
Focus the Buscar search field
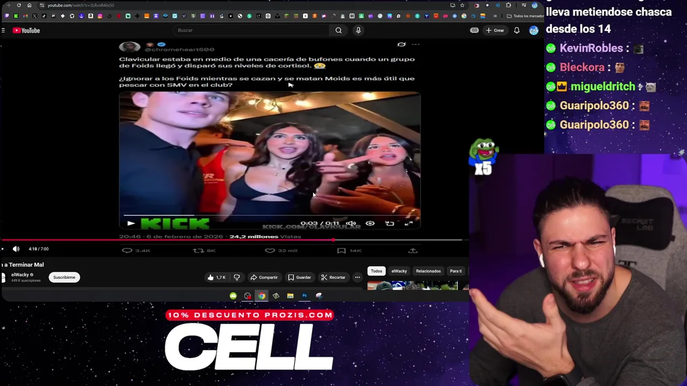point(252,31)
